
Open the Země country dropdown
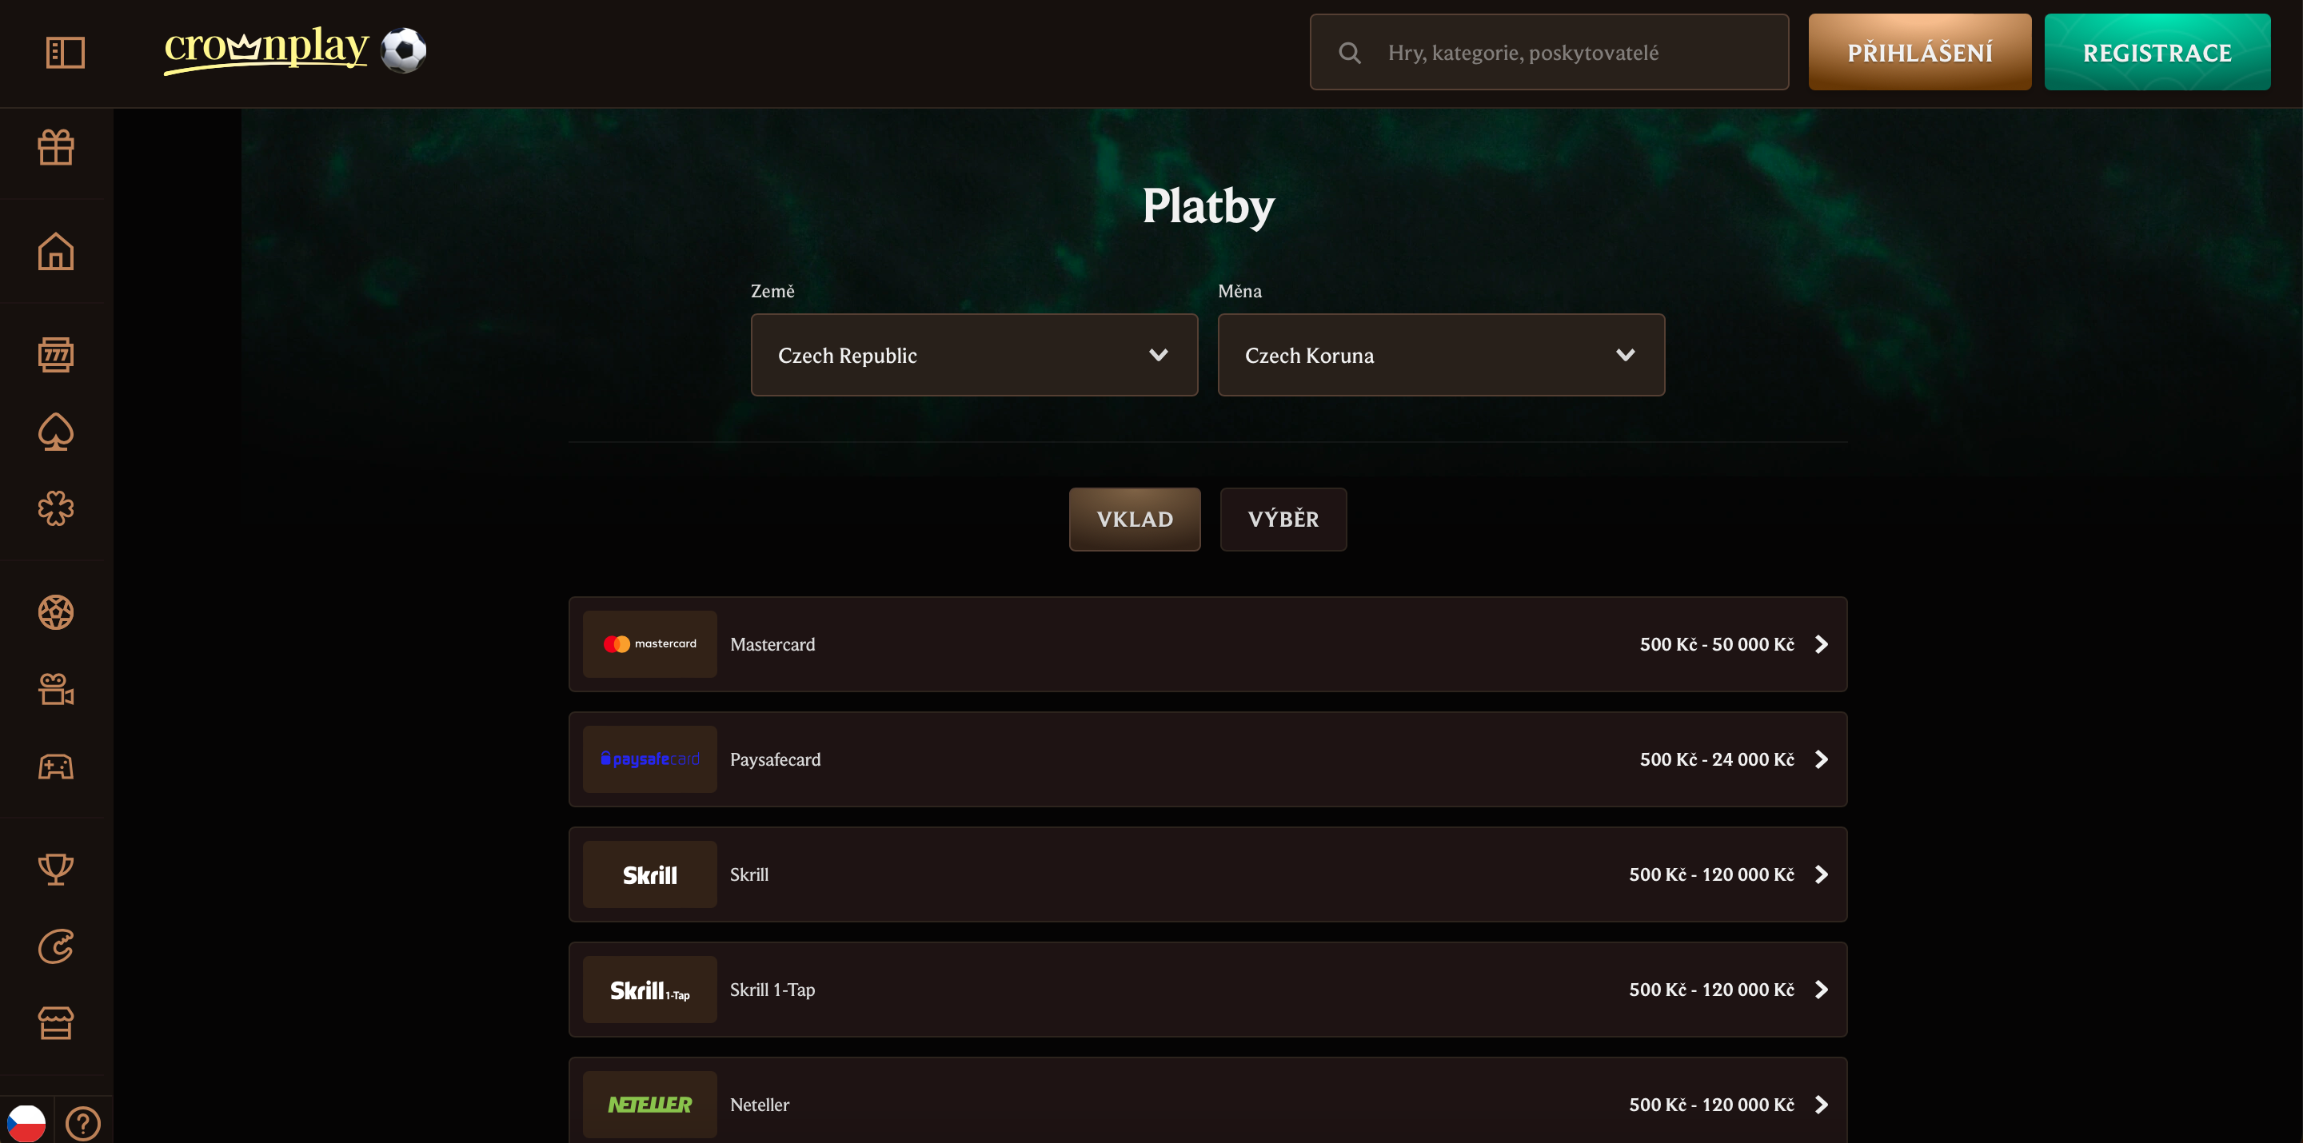[974, 355]
